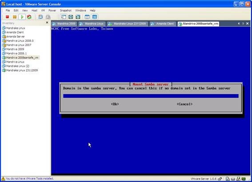
Task: Click the Suspend pause icon in toolbar
Action: tap(15, 17)
